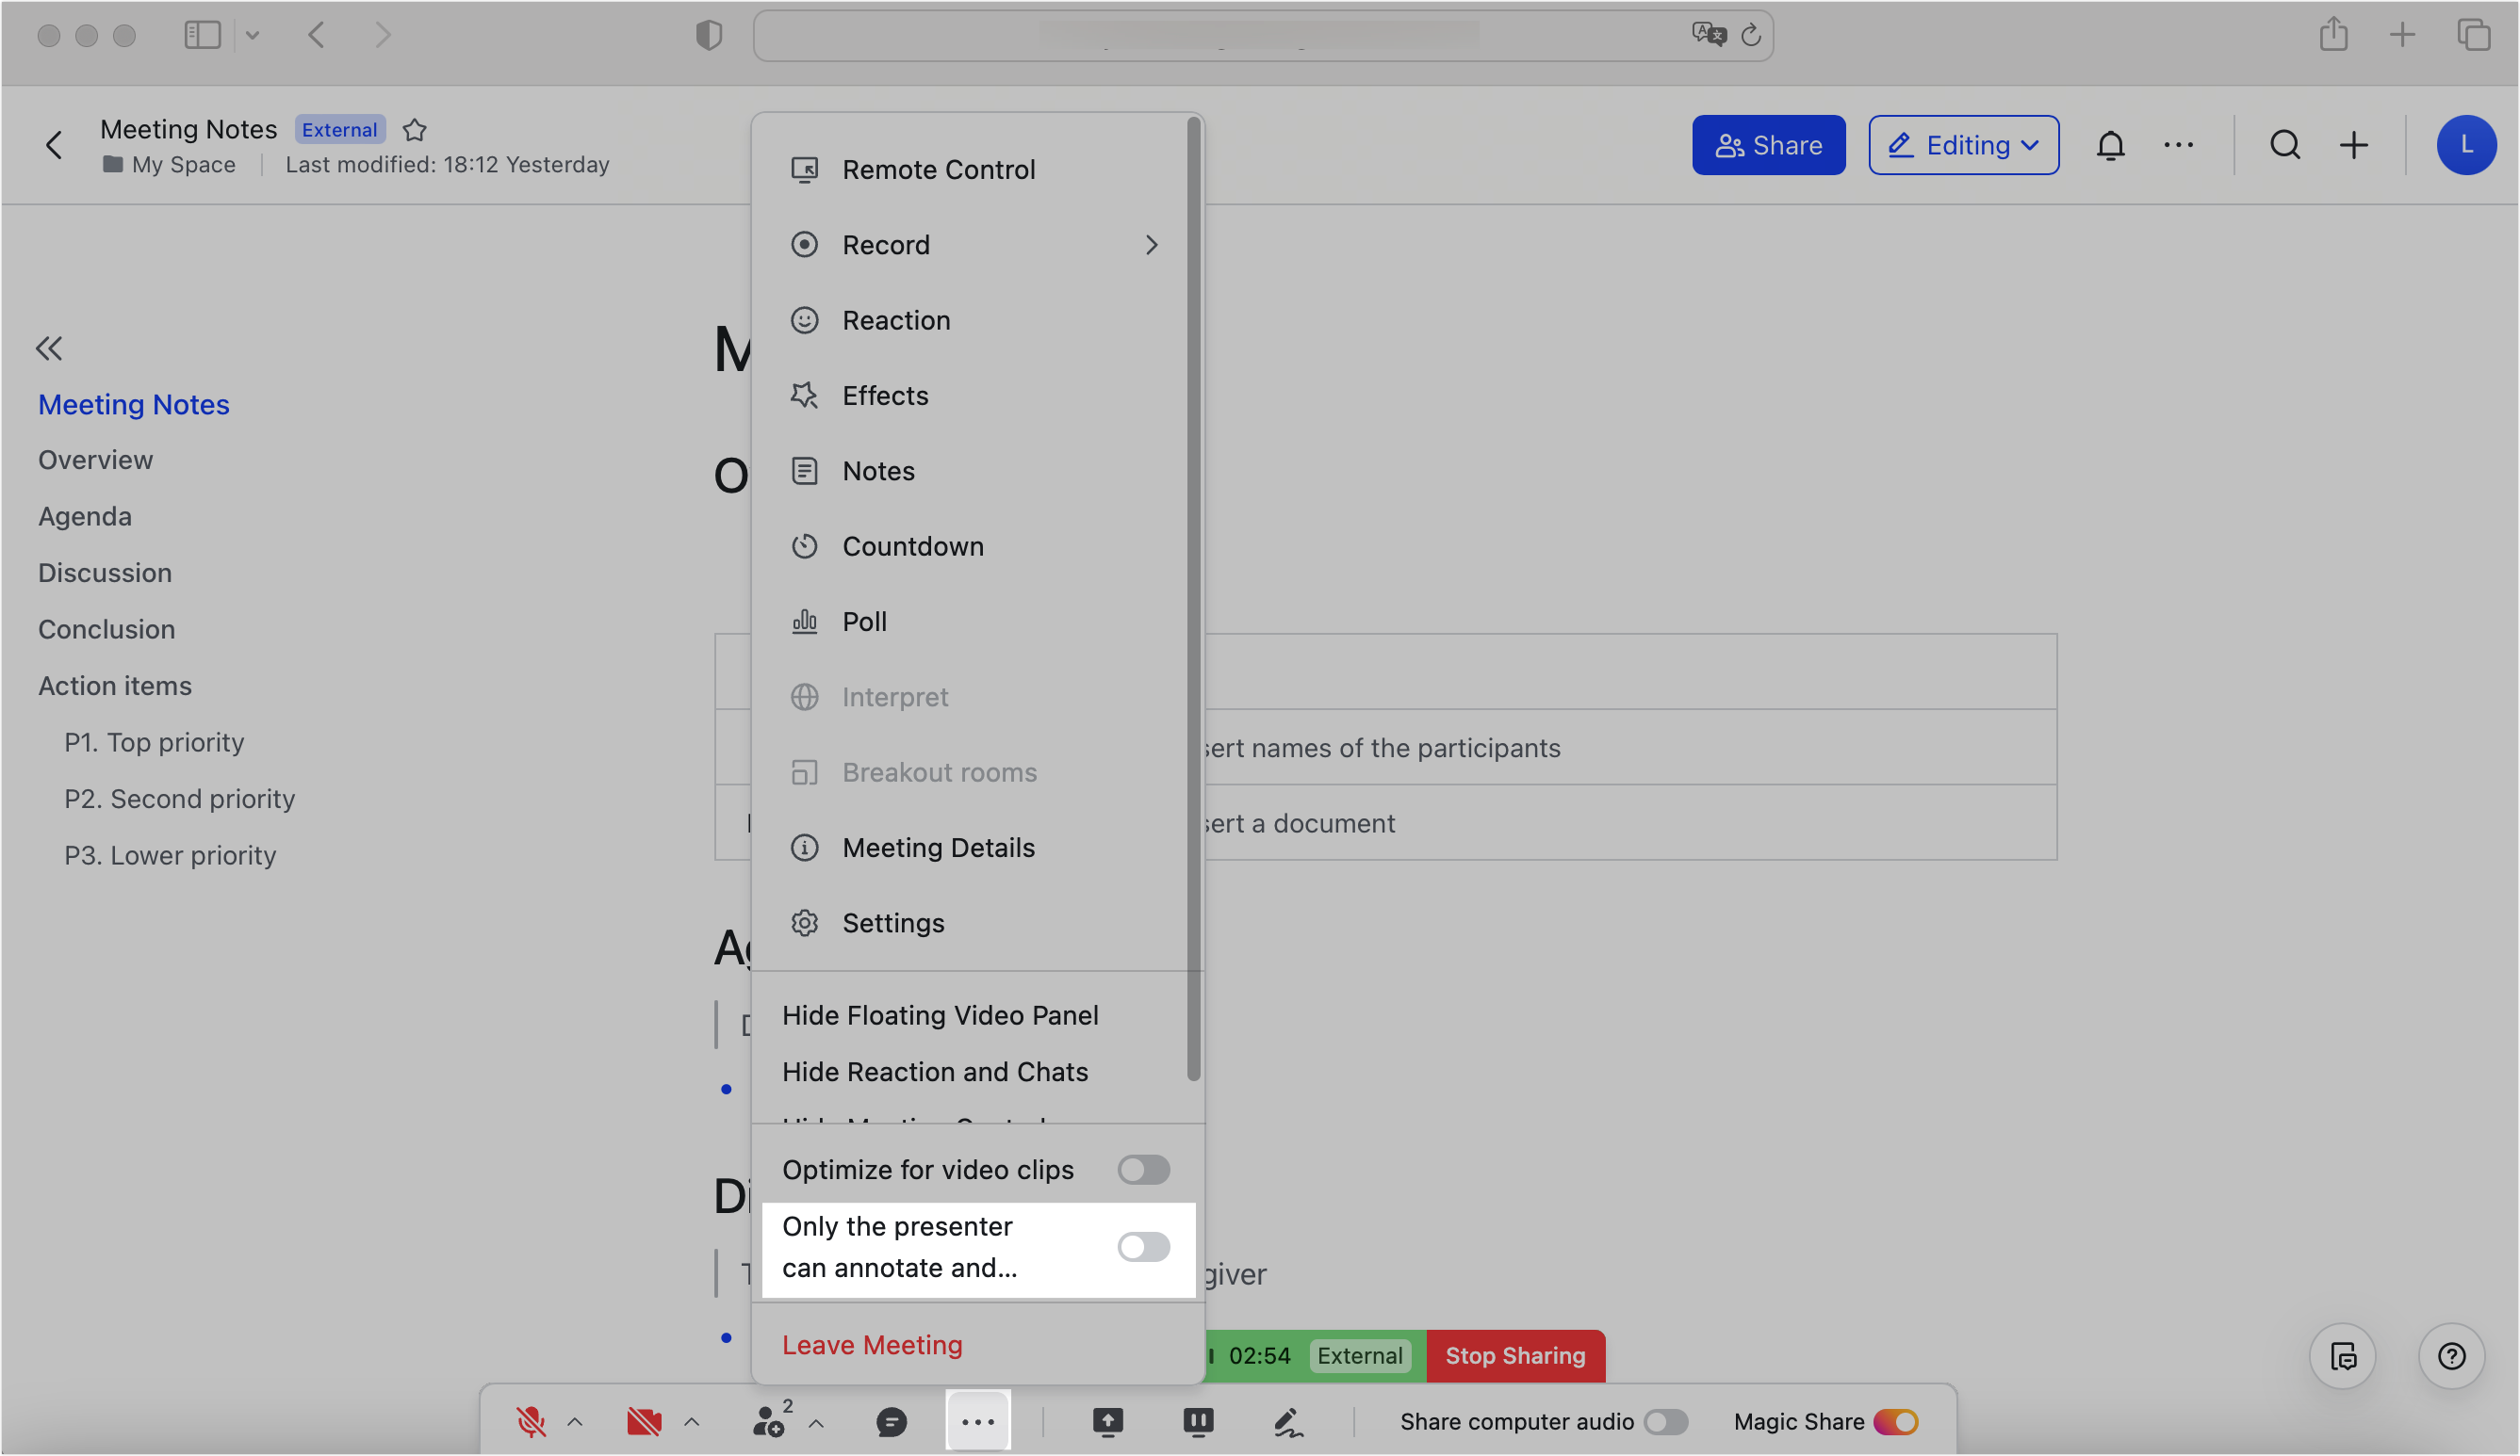Screen dimensions: 2520x1456
Task: Click the Stop Sharing button
Action: pyautogui.click(x=1515, y=1356)
